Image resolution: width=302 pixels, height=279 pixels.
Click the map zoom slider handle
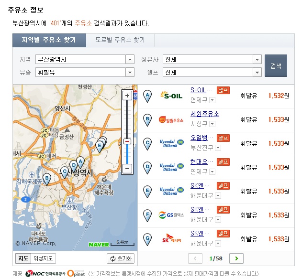coord(127,141)
